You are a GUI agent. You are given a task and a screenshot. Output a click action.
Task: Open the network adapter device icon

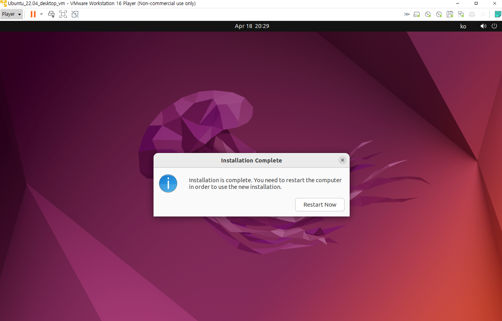point(461,15)
